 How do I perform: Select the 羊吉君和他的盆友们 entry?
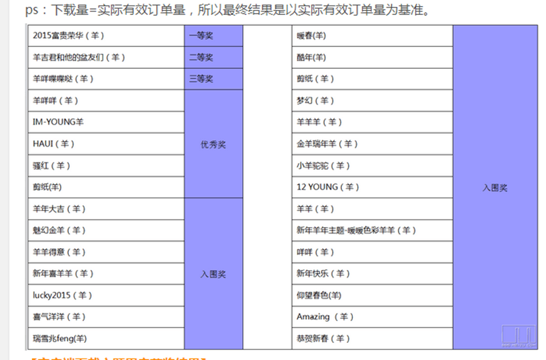tap(79, 57)
